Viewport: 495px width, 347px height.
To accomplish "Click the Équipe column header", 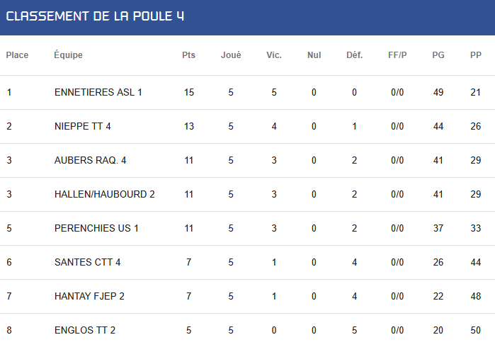I will (x=68, y=55).
